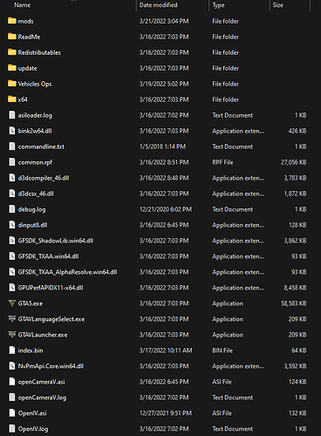Click the d3dcompiler_46.dll file icon

tap(12, 178)
